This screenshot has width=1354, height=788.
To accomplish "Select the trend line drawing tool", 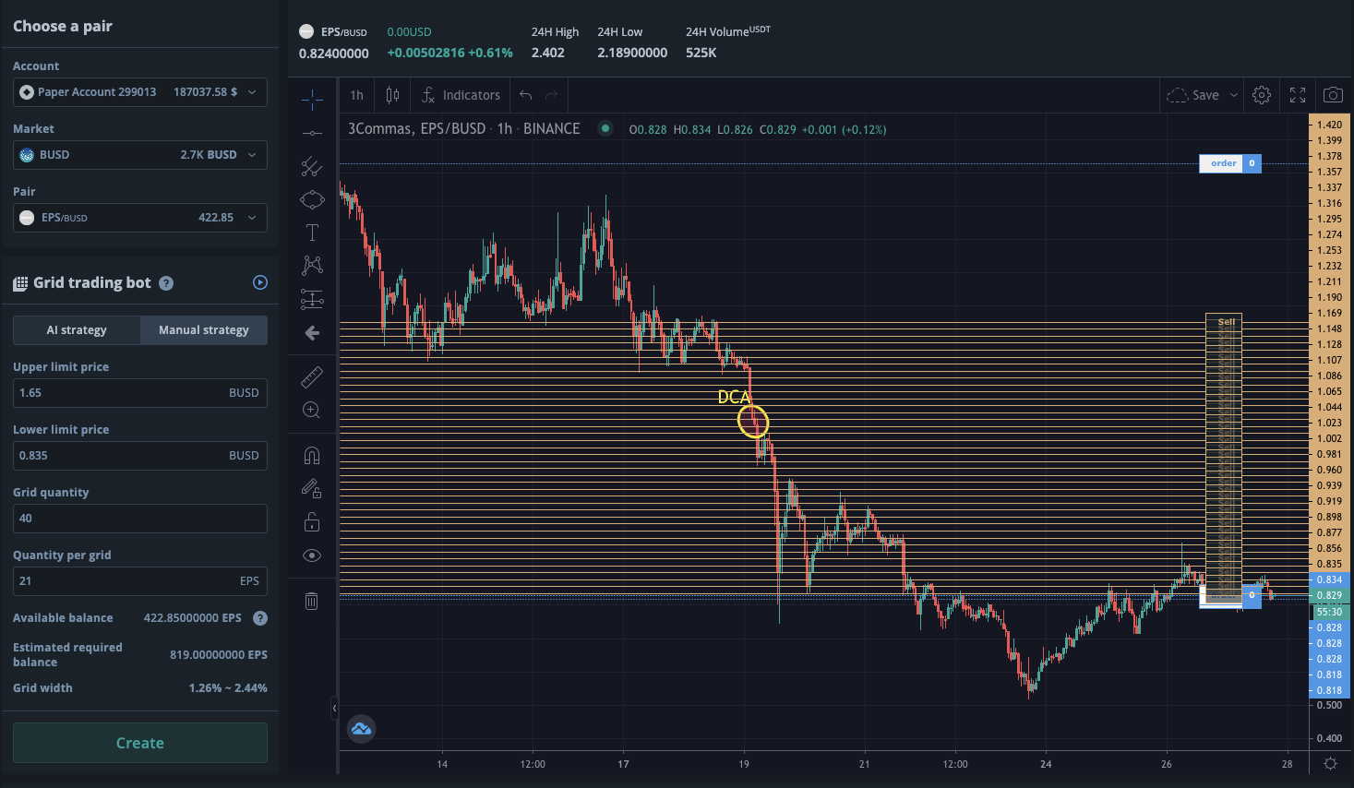I will 312,166.
